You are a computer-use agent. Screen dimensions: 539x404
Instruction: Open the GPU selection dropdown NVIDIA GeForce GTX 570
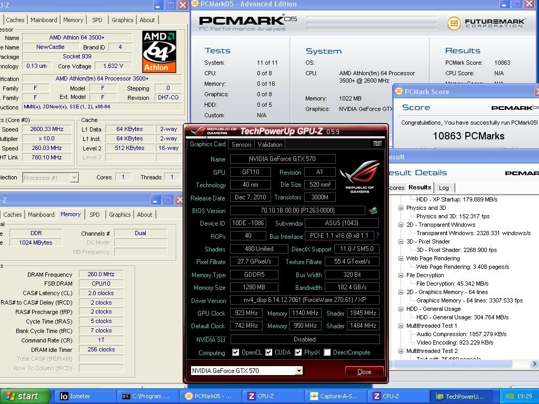(247, 371)
